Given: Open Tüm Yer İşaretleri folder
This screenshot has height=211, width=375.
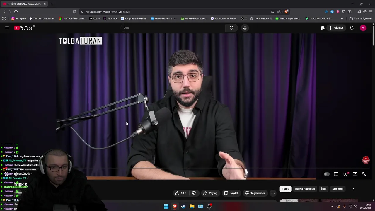Looking at the screenshot, I should [x=361, y=18].
